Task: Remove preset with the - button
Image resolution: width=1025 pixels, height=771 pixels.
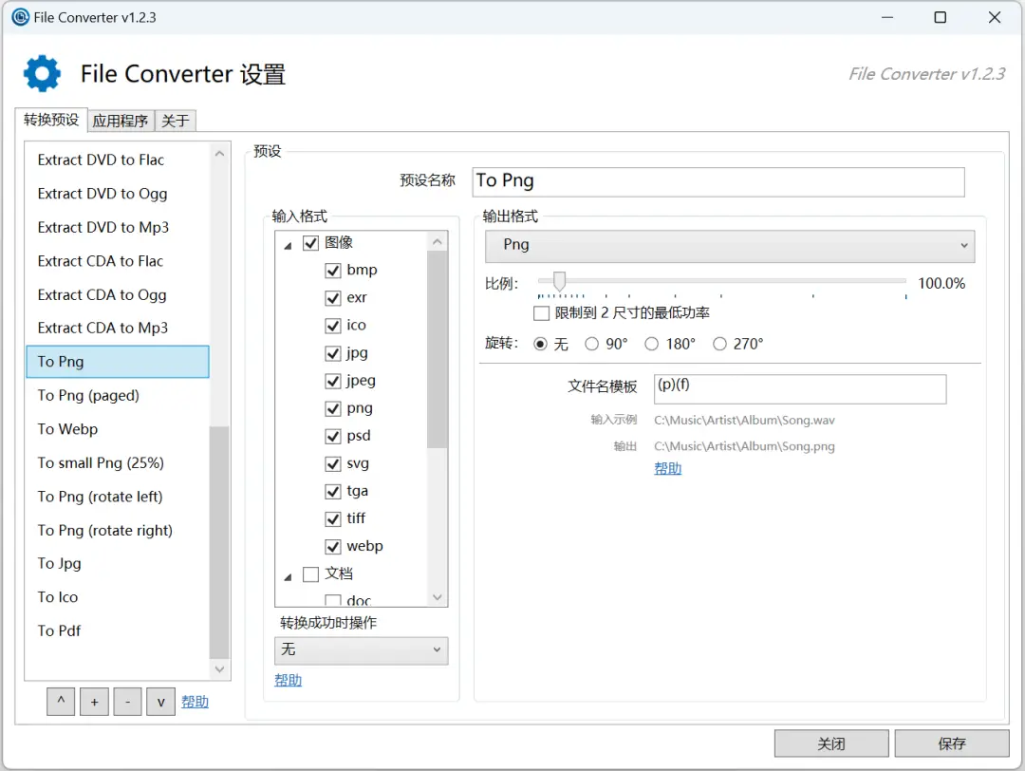Action: coord(127,702)
